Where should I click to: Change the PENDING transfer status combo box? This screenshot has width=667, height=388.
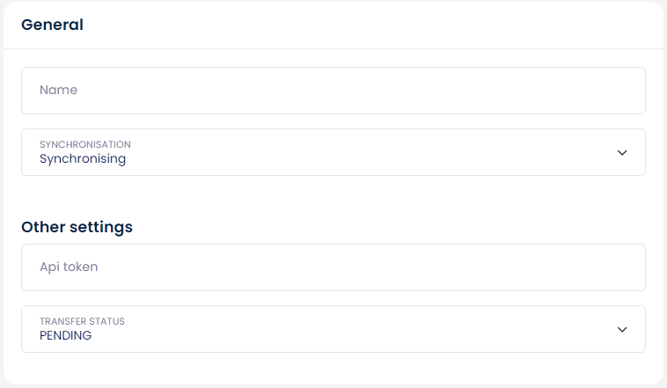pyautogui.click(x=333, y=329)
